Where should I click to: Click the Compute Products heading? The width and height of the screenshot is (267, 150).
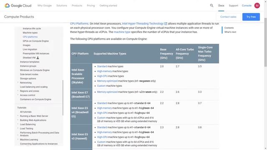(x=19, y=17)
